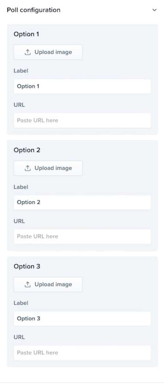This screenshot has height=386, width=164.
Task: Click the "URL" caption in Option 1 card
Action: (19, 105)
